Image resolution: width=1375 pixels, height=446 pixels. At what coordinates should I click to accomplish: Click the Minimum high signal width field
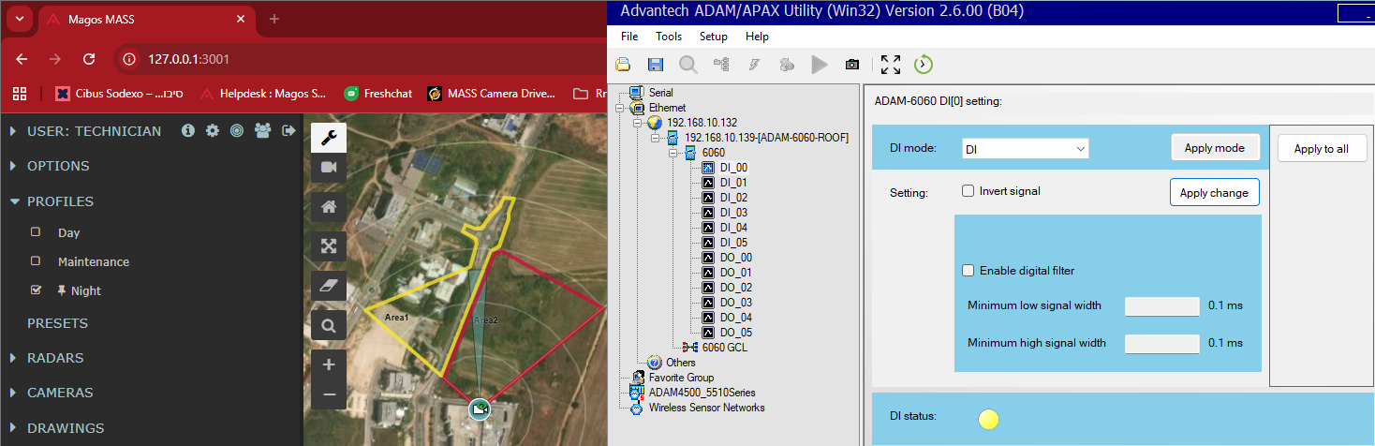click(1161, 343)
